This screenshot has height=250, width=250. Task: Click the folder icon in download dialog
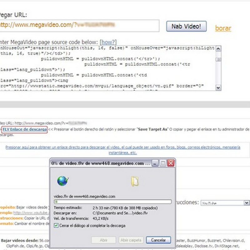point(135,182)
